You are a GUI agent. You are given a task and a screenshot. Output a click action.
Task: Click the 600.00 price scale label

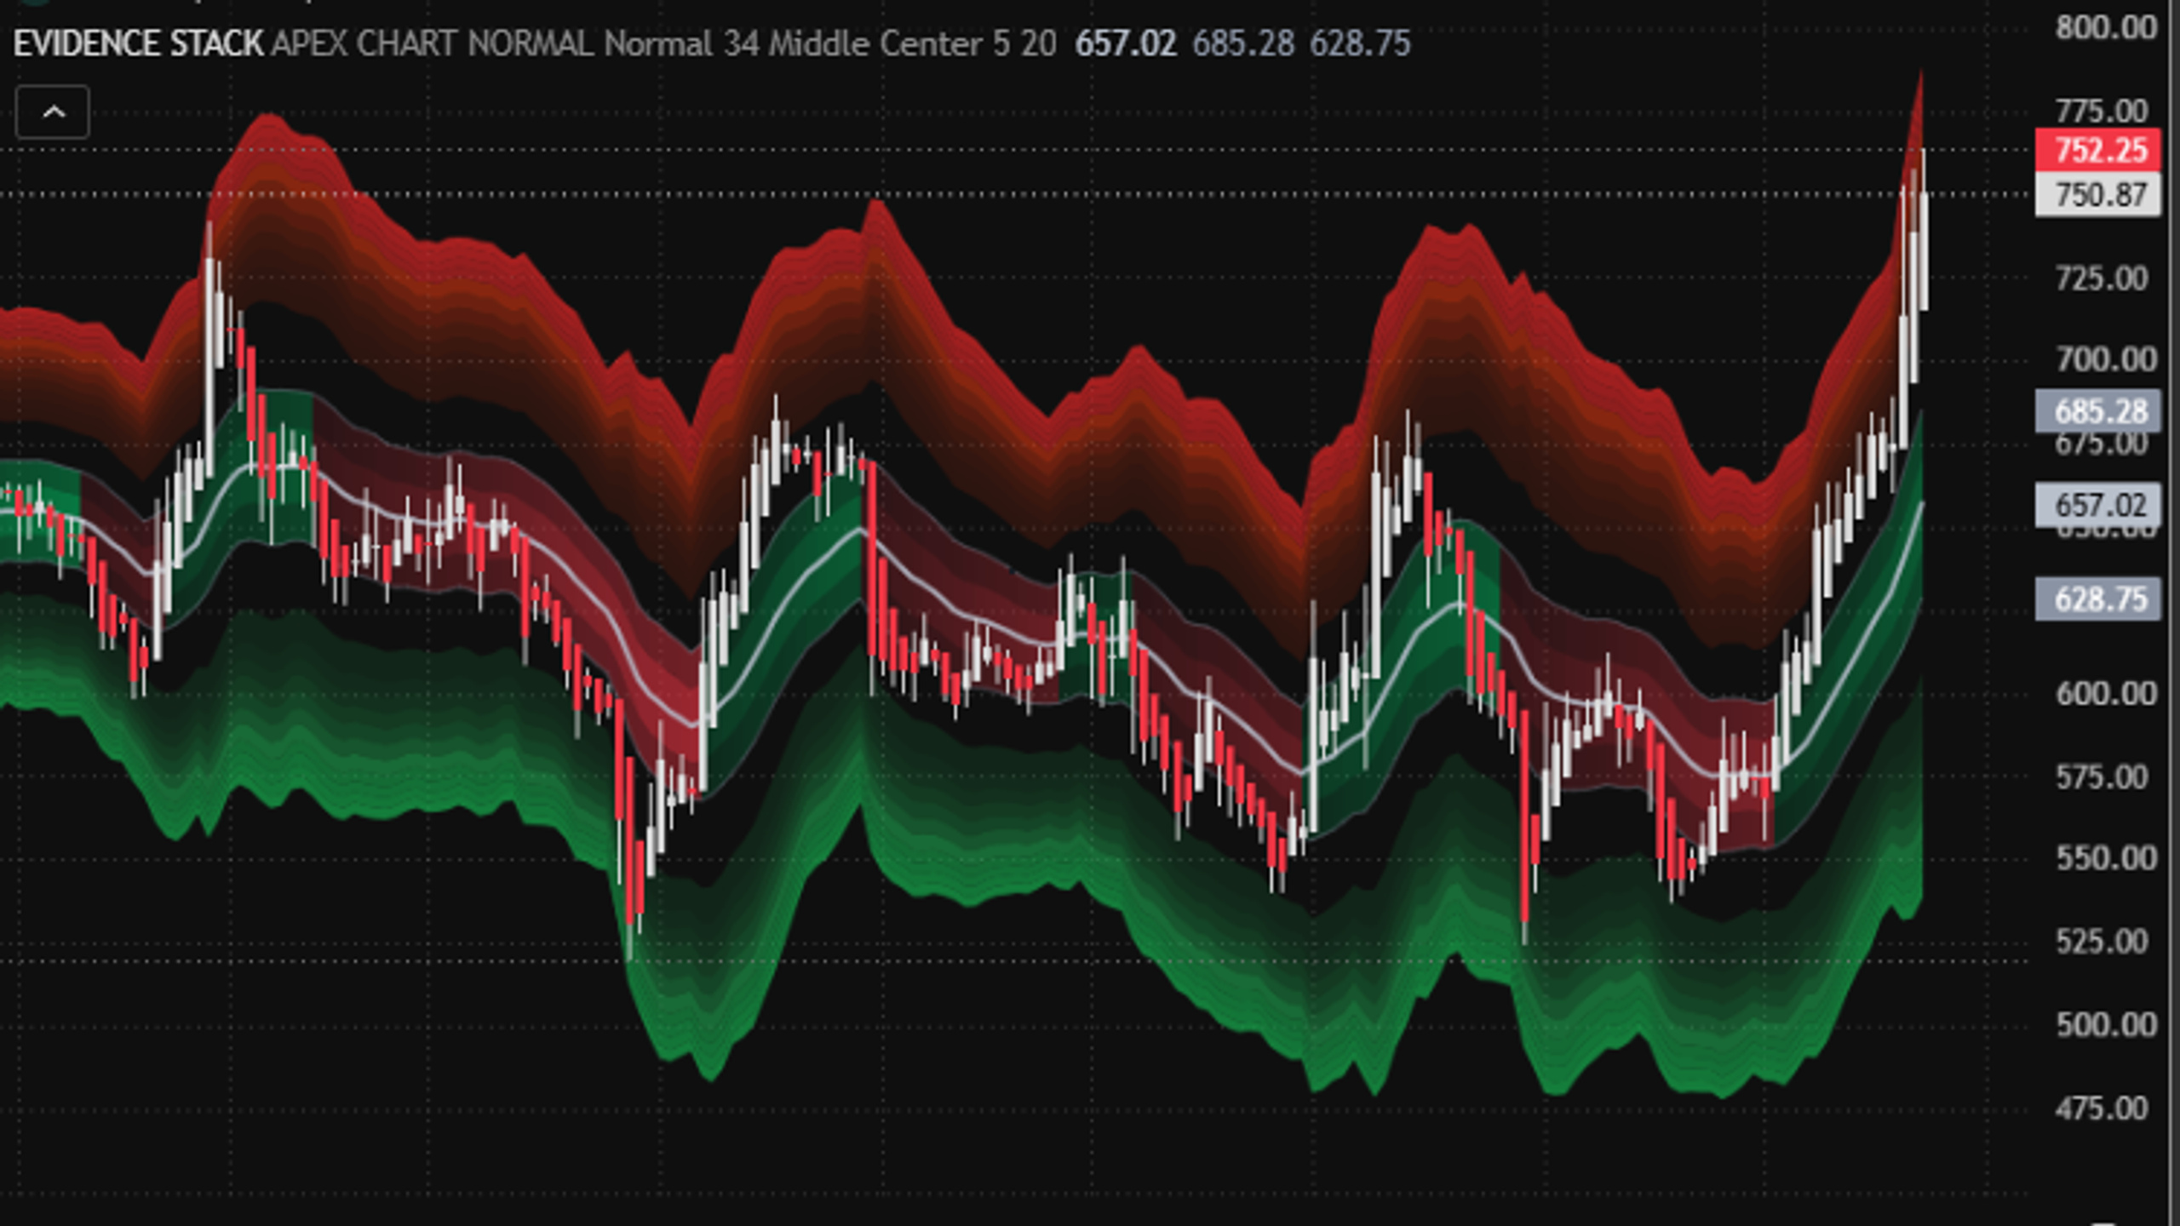point(2107,693)
